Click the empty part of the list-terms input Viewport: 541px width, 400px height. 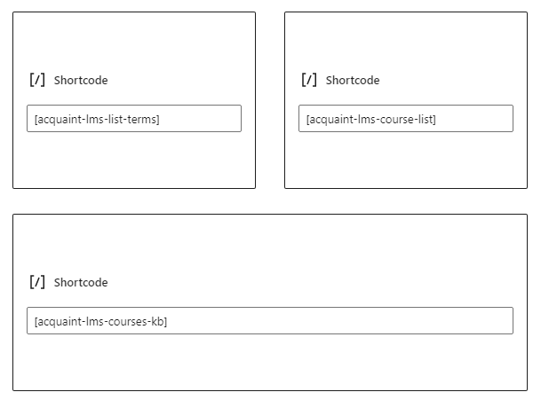[x=200, y=119]
